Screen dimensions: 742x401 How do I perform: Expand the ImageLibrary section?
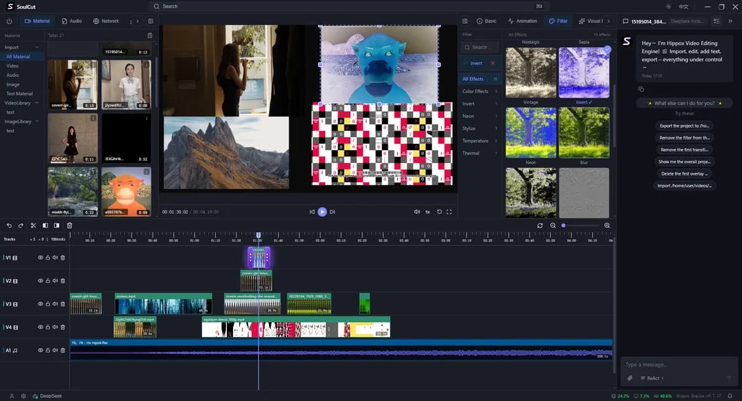tap(37, 122)
